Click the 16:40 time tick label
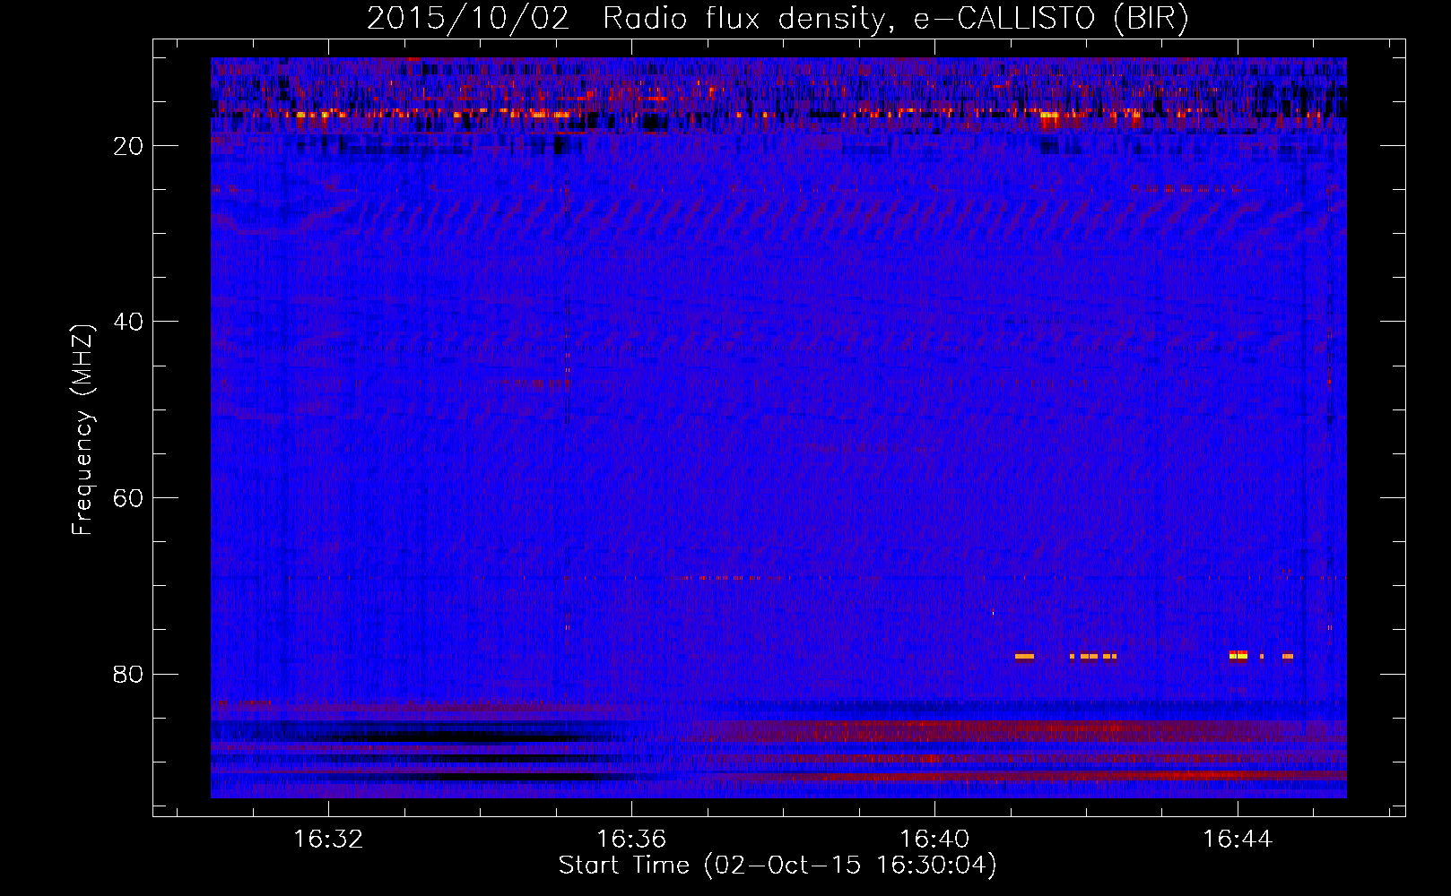The height and width of the screenshot is (896, 1451). [934, 840]
